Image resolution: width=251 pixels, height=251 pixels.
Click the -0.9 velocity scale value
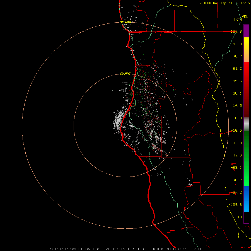tap(237, 118)
